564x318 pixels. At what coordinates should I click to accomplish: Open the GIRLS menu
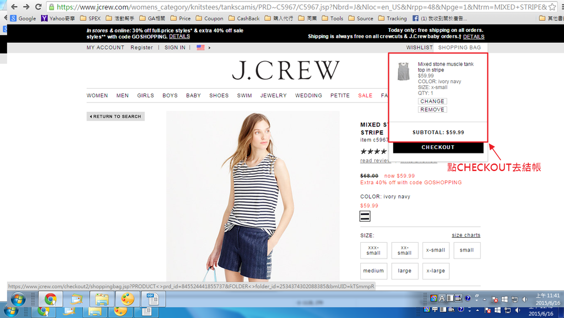[145, 96]
